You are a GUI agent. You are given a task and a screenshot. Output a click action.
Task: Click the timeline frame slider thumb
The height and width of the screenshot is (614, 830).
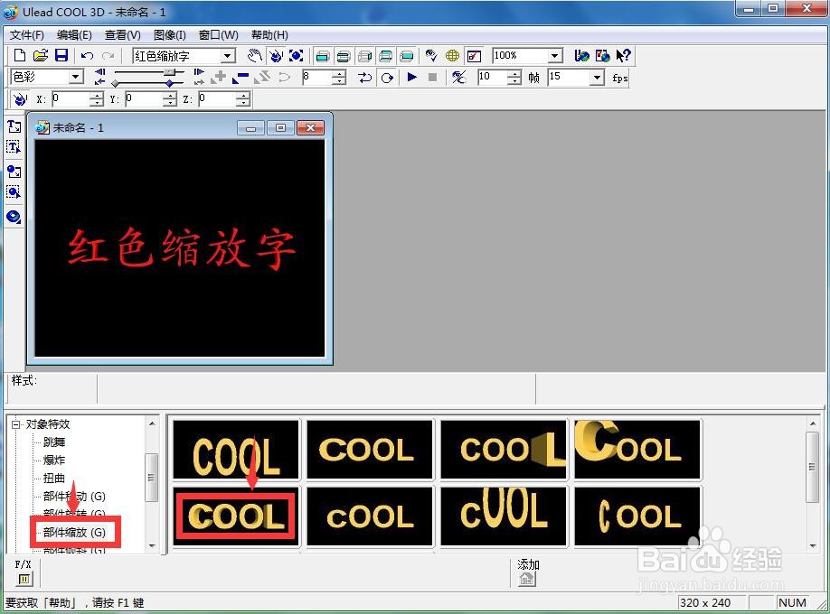tap(170, 71)
